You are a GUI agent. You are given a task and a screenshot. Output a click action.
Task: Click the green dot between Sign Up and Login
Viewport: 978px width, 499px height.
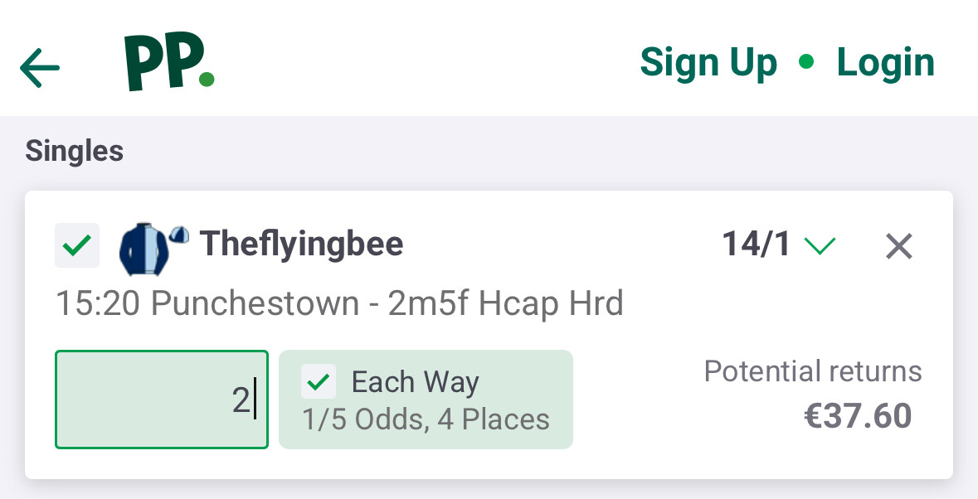pyautogui.click(x=806, y=63)
